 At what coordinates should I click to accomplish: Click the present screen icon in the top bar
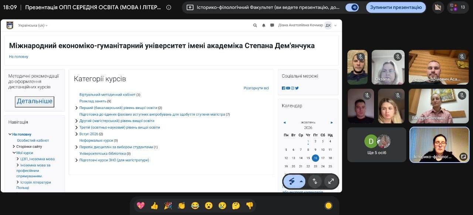point(190,7)
